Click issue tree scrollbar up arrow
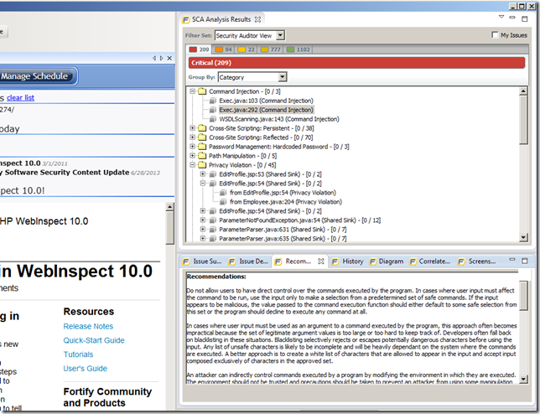 click(523, 91)
